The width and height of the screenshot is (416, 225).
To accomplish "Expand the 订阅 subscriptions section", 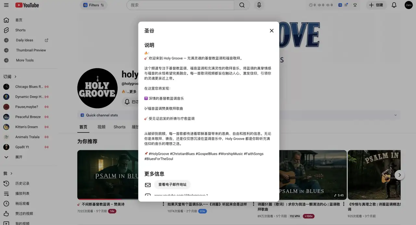I will [10, 77].
